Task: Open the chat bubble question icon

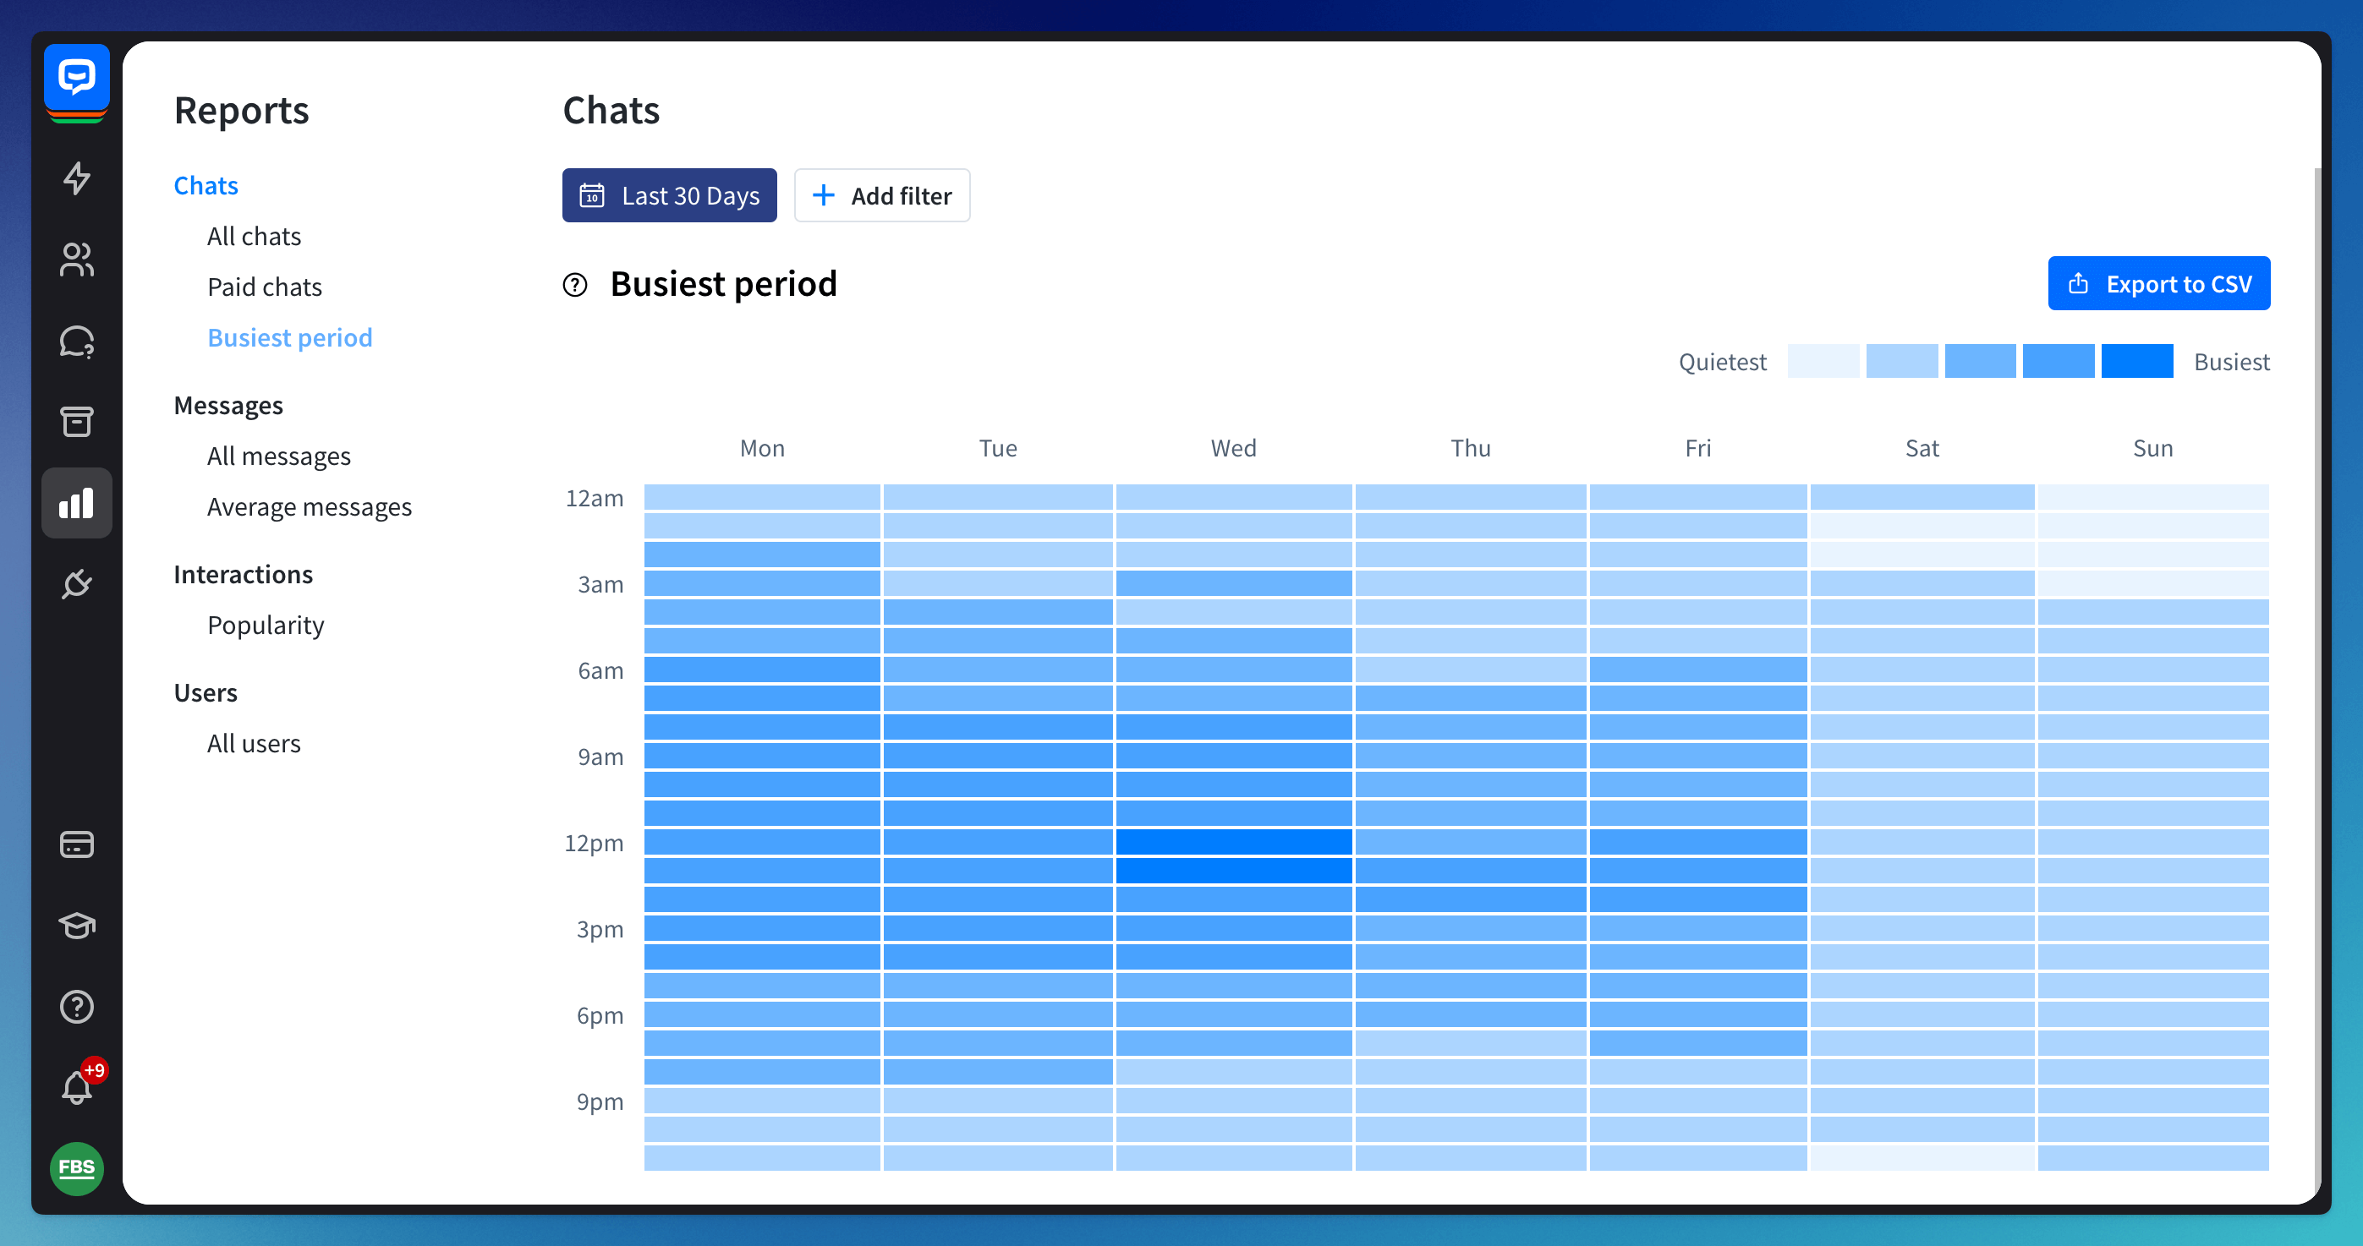Action: (77, 341)
